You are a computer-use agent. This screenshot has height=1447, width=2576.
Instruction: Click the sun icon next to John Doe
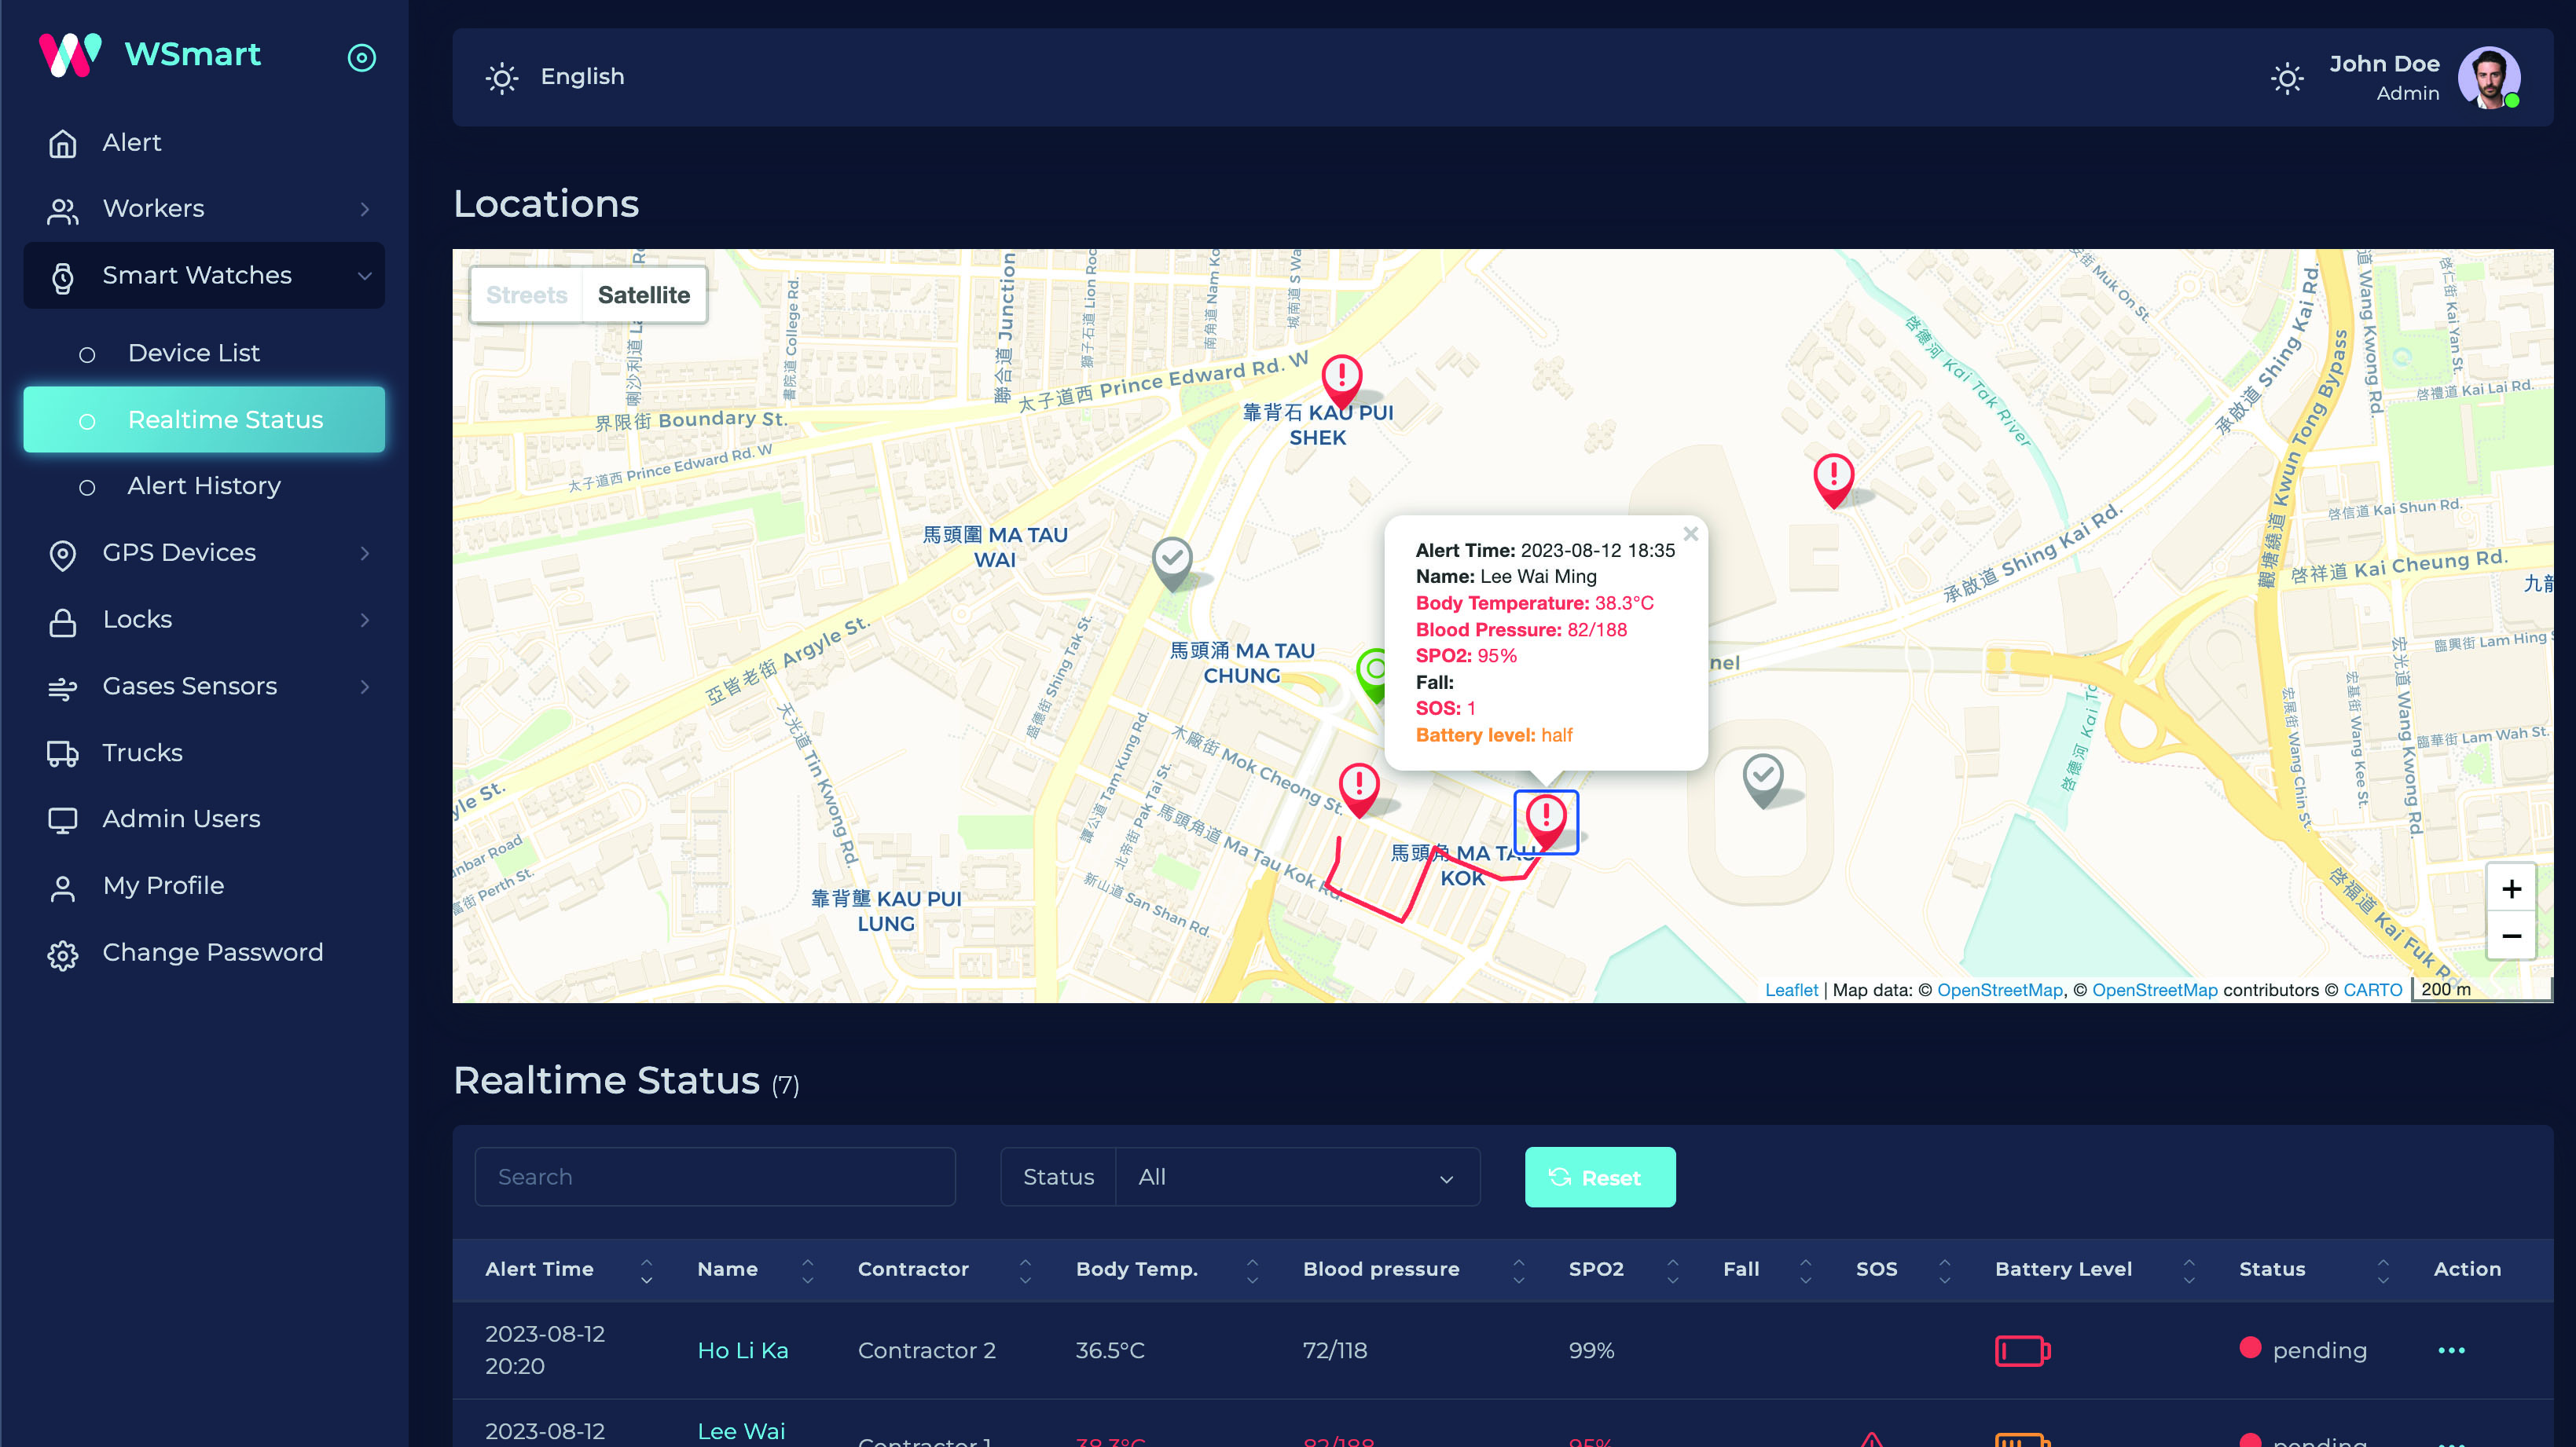[x=2287, y=78]
